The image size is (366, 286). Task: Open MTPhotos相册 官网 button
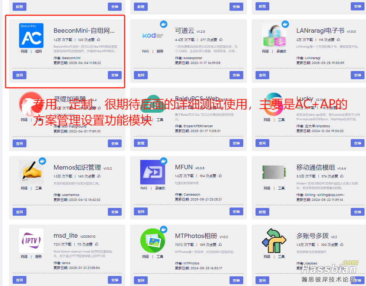click(141, 280)
